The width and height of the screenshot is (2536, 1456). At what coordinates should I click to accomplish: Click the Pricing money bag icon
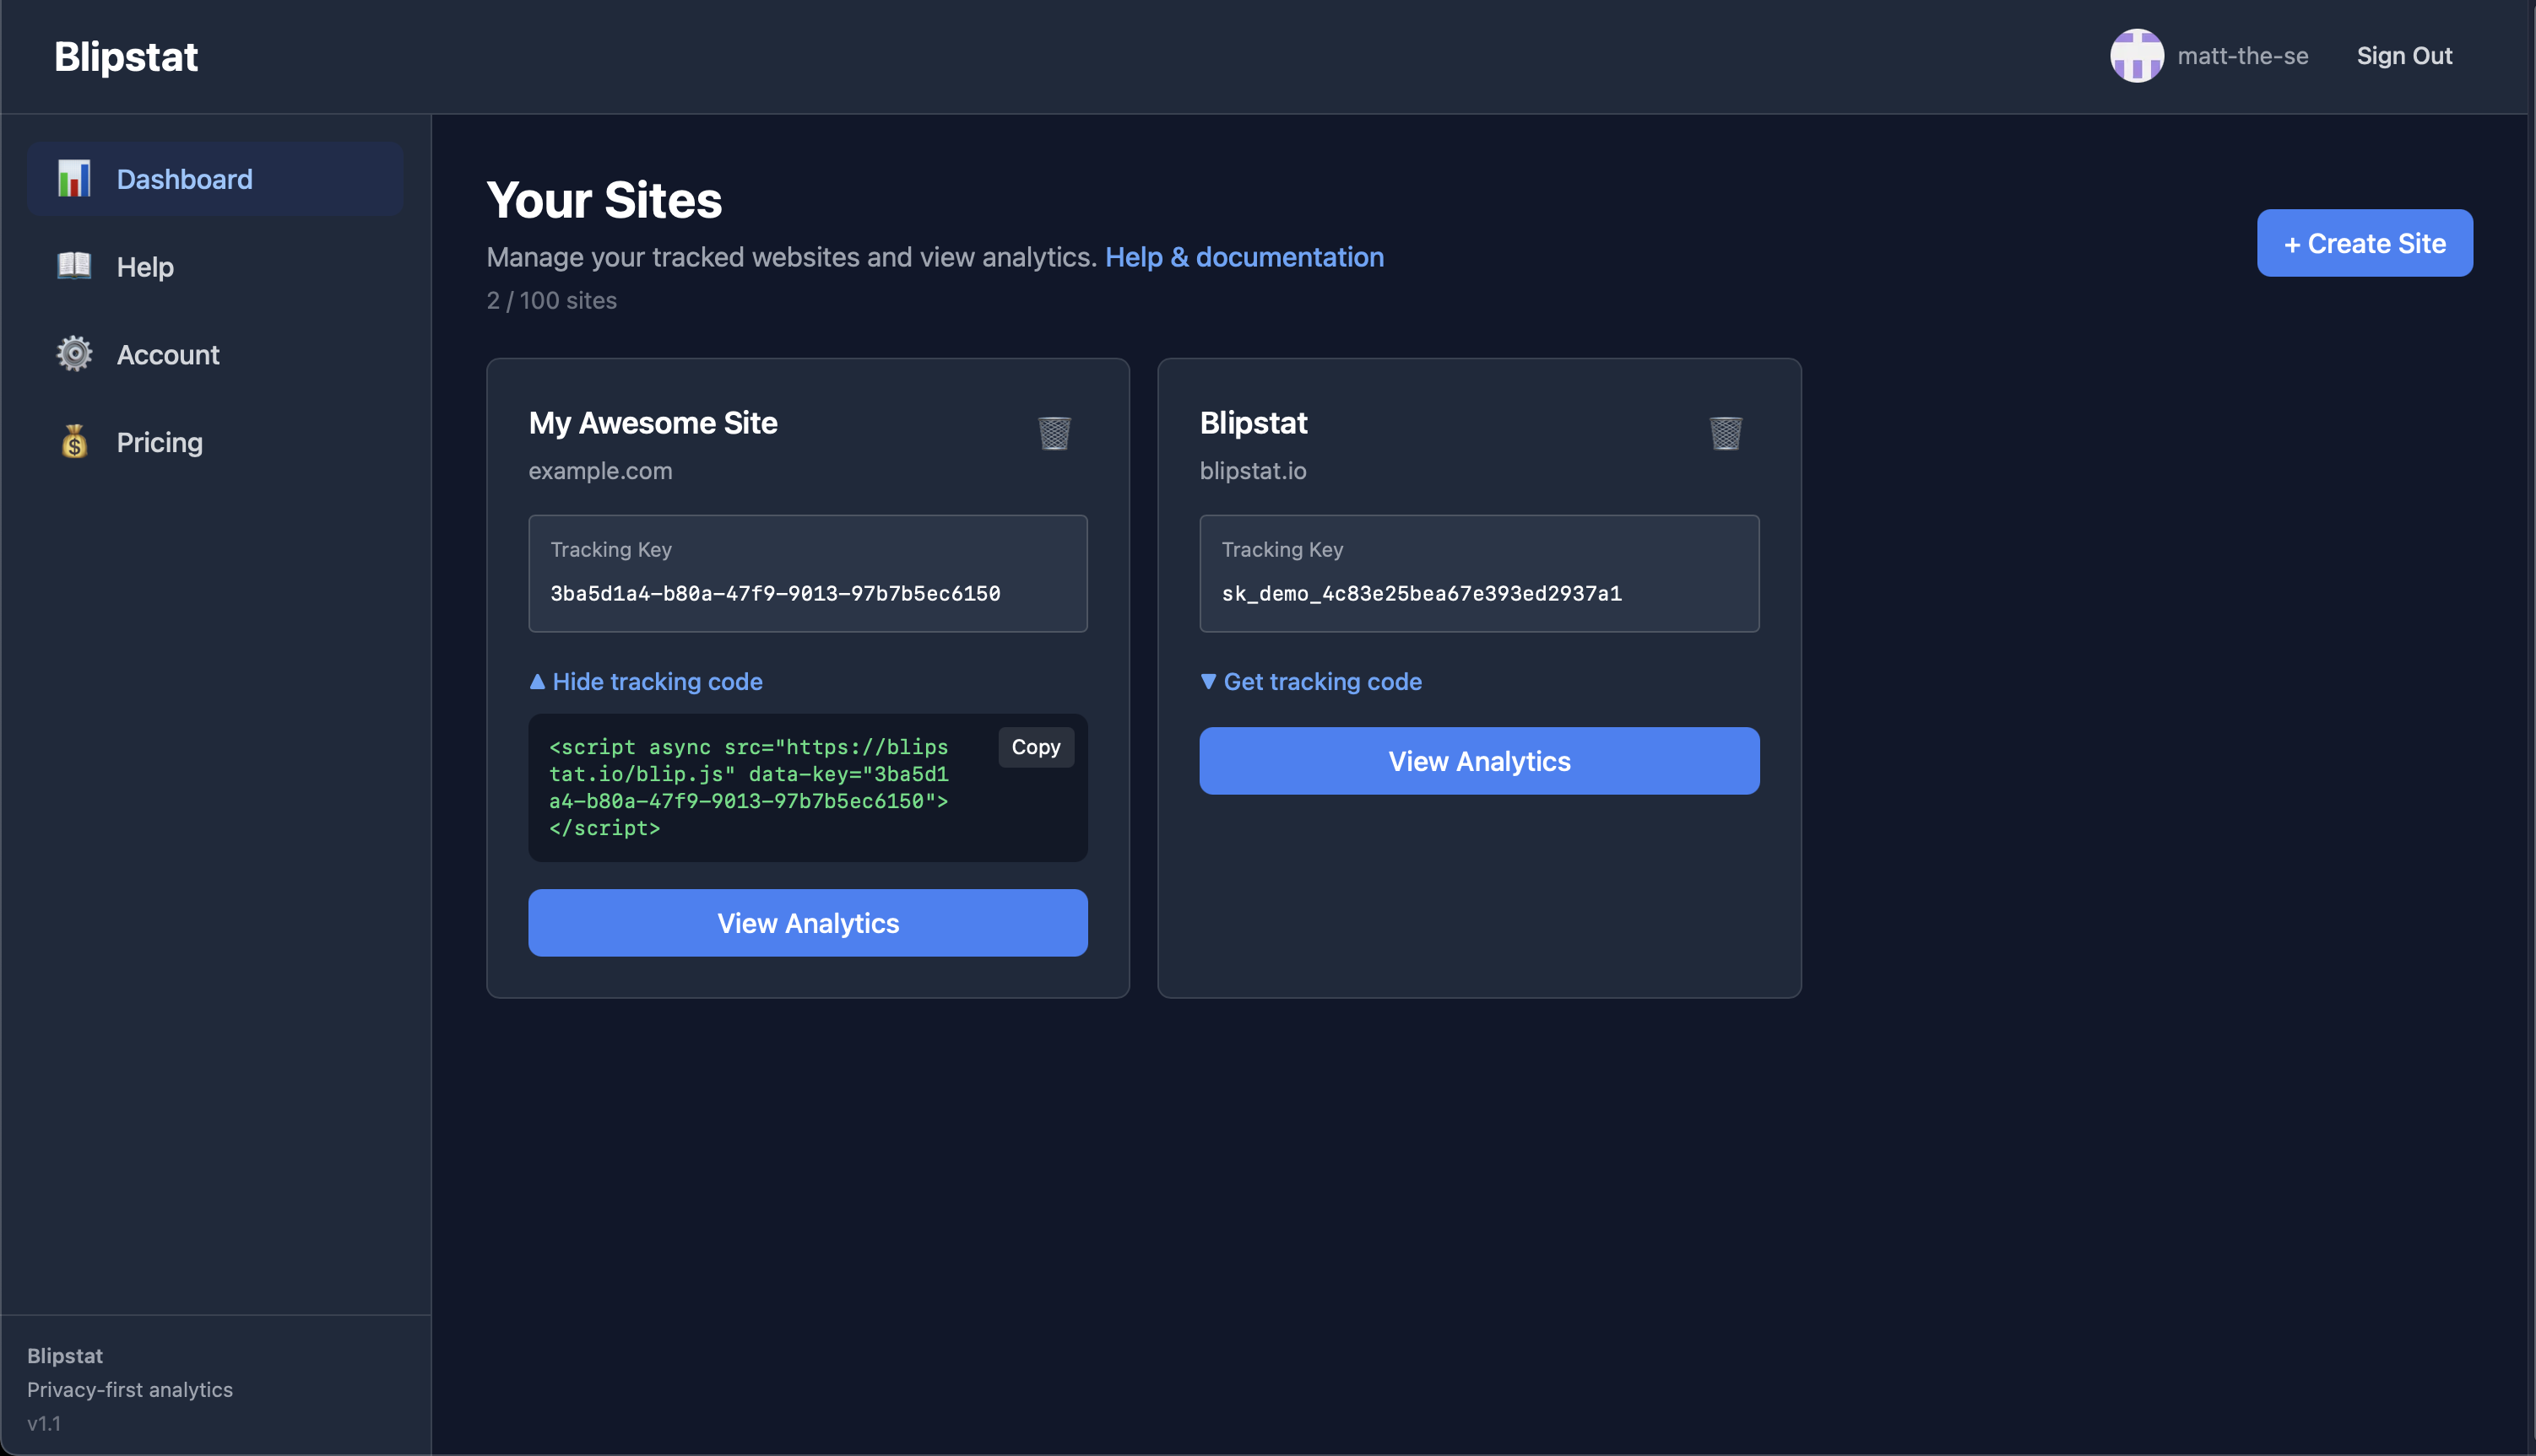pyautogui.click(x=74, y=442)
